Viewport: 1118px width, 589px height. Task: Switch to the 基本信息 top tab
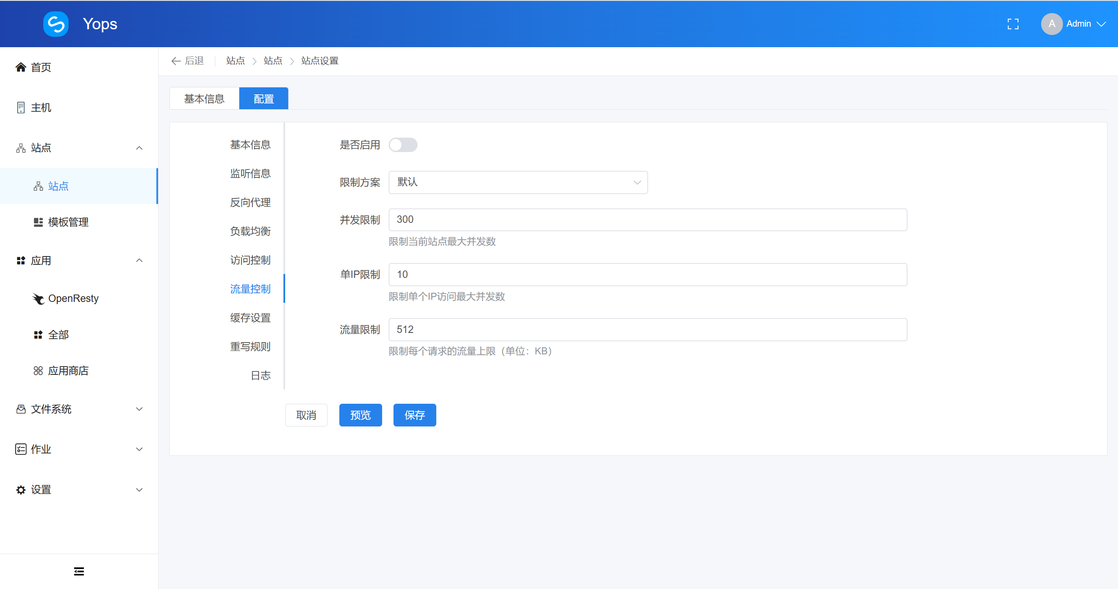coord(204,99)
